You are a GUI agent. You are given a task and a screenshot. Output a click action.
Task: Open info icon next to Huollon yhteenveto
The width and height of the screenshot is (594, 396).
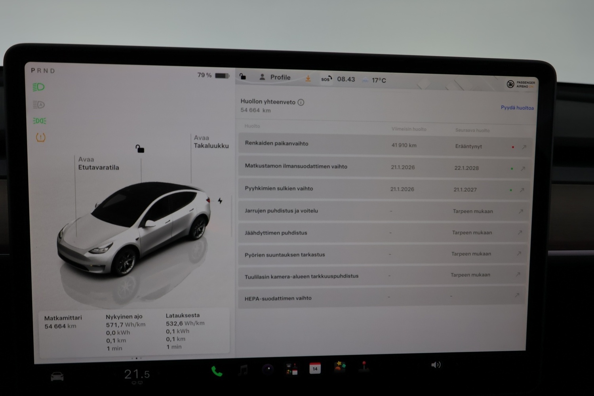pos(301,102)
